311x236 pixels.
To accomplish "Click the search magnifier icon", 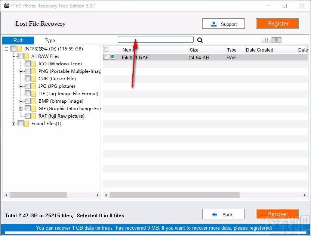I will (x=200, y=40).
